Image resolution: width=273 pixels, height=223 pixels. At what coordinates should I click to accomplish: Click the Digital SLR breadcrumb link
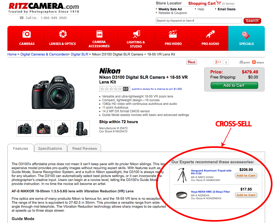79,54
